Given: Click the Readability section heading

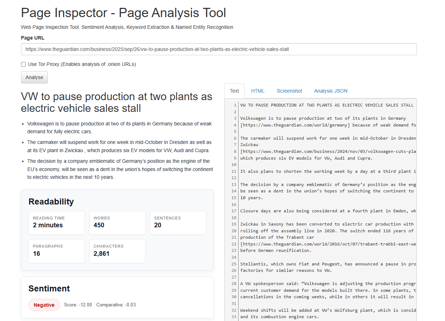Looking at the screenshot, I should (51, 202).
